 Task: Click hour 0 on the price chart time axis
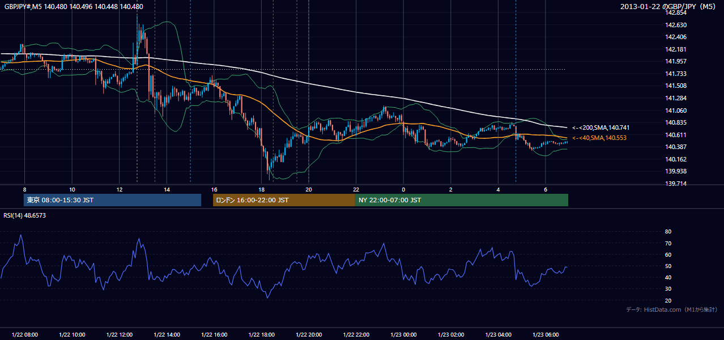(x=403, y=189)
